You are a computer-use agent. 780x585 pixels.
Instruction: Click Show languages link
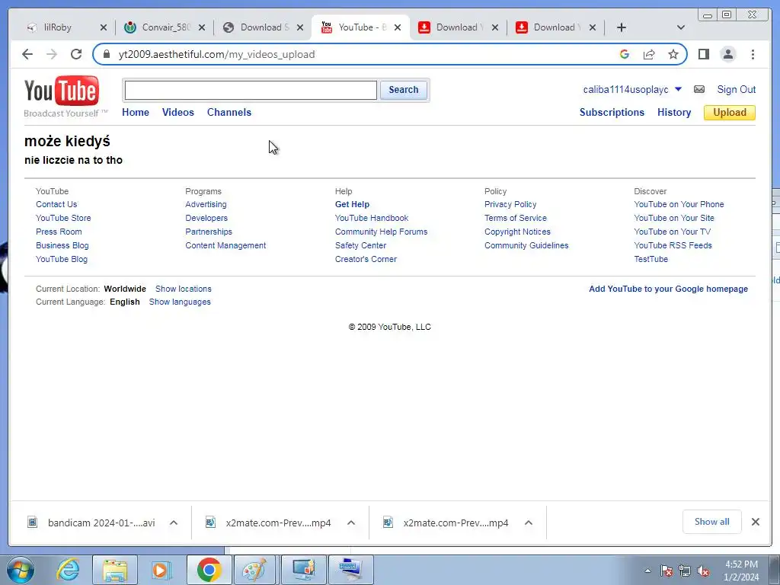click(x=180, y=302)
